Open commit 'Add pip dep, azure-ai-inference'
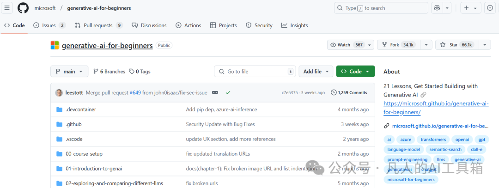 coord(221,109)
